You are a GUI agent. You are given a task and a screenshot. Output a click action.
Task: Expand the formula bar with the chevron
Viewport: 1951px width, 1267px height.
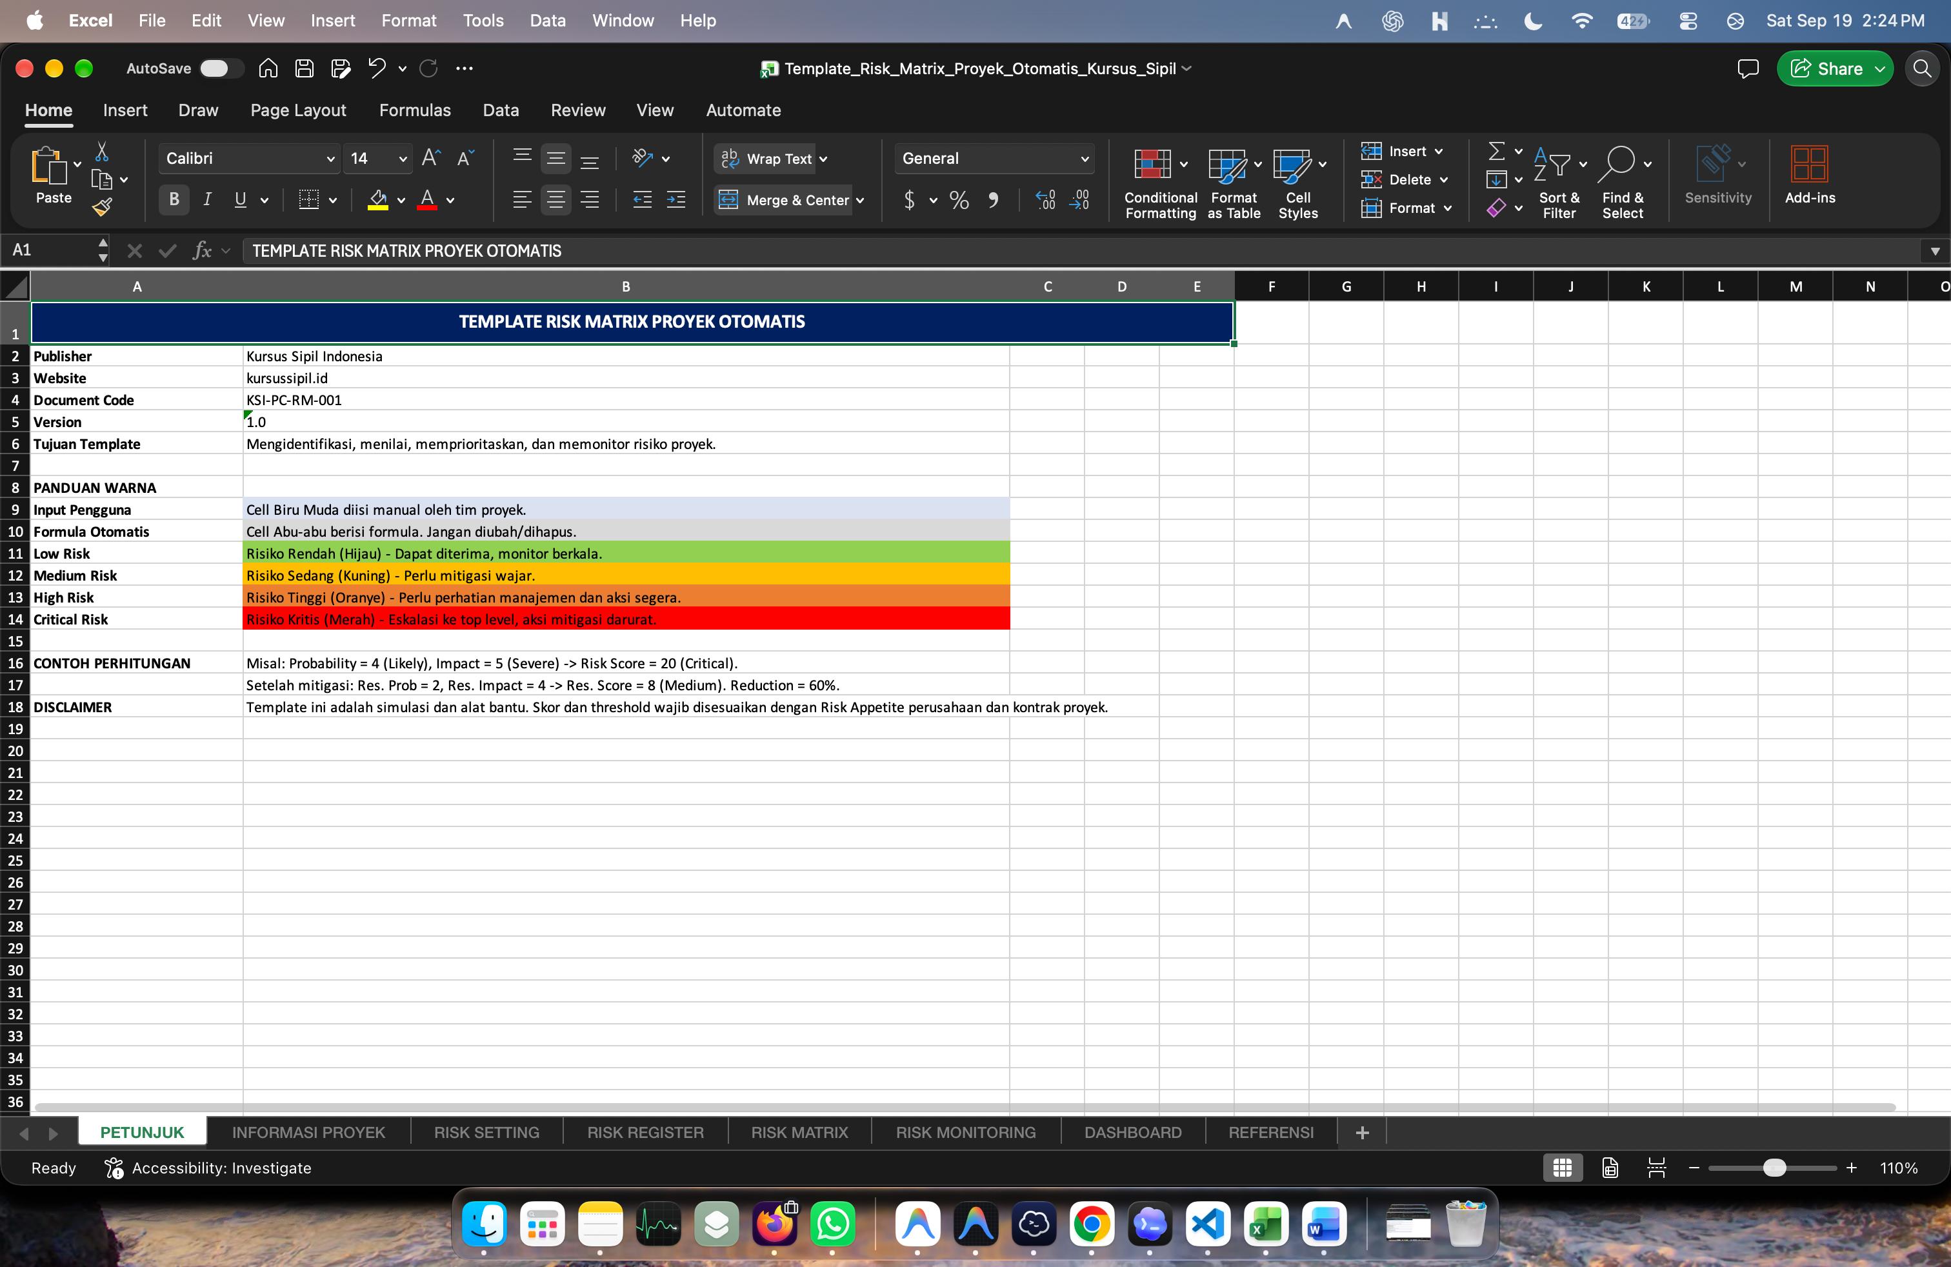pyautogui.click(x=1935, y=251)
